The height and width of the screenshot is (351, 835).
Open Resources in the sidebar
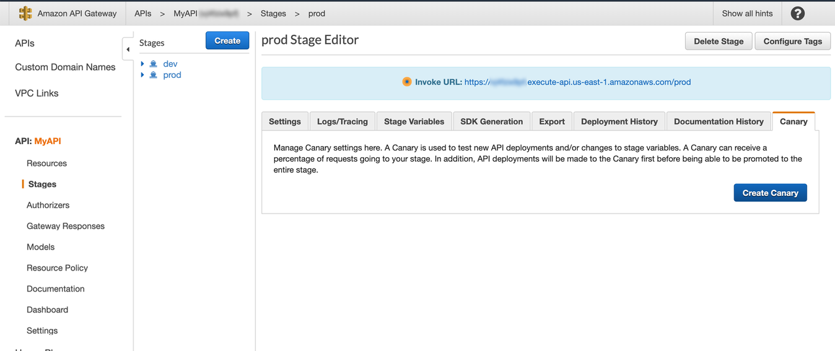pyautogui.click(x=46, y=163)
